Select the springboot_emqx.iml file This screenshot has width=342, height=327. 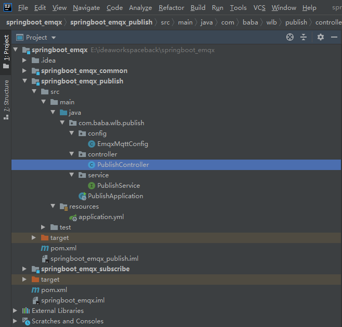[73, 300]
